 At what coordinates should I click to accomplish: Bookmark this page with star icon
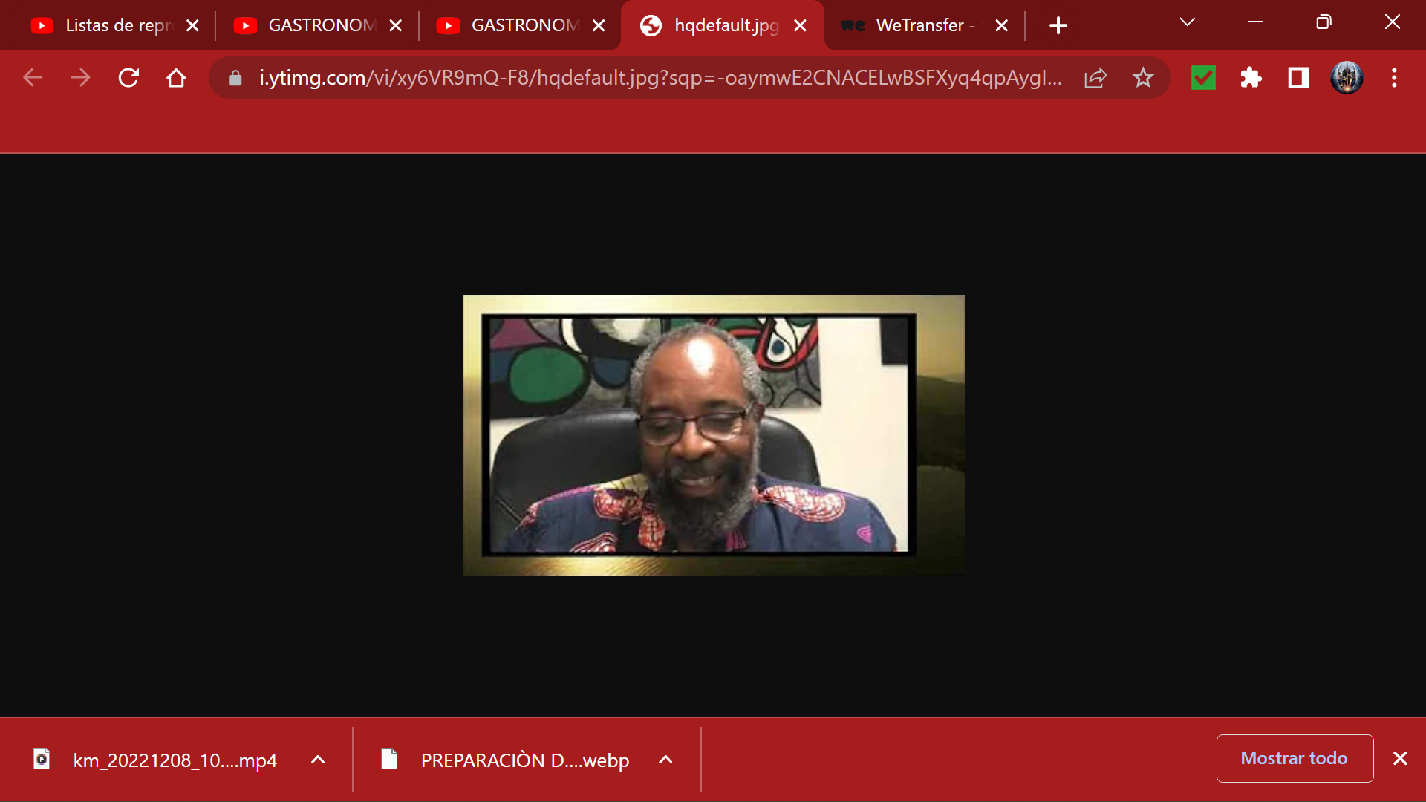pos(1142,78)
